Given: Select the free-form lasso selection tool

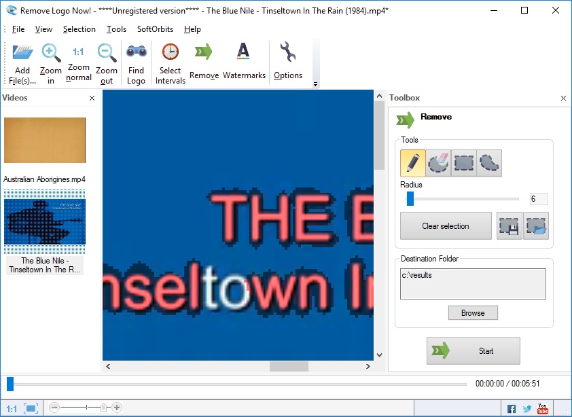Looking at the screenshot, I should (x=489, y=163).
